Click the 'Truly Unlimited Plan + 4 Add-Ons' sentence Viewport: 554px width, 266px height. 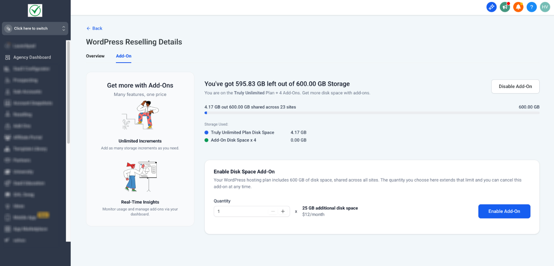[x=287, y=93]
